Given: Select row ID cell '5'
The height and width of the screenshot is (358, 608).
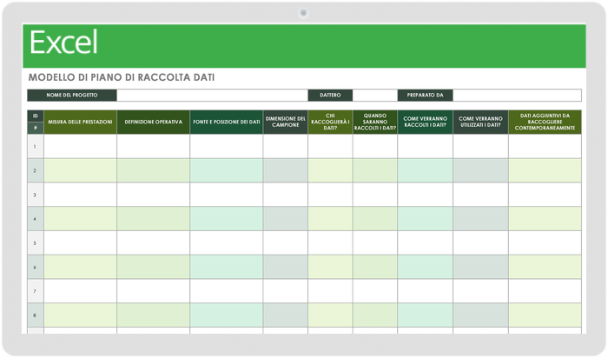Looking at the screenshot, I should [36, 242].
